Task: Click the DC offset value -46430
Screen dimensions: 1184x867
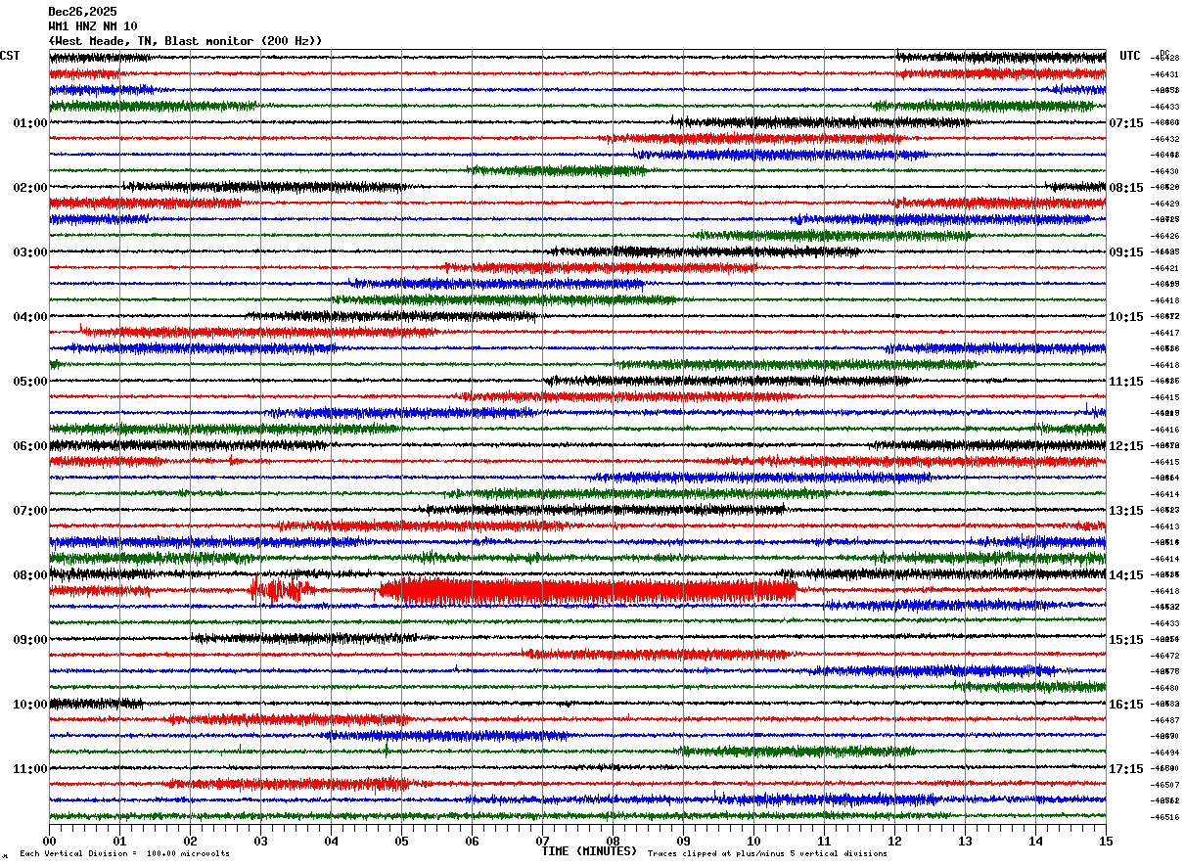Action: coord(1166,171)
